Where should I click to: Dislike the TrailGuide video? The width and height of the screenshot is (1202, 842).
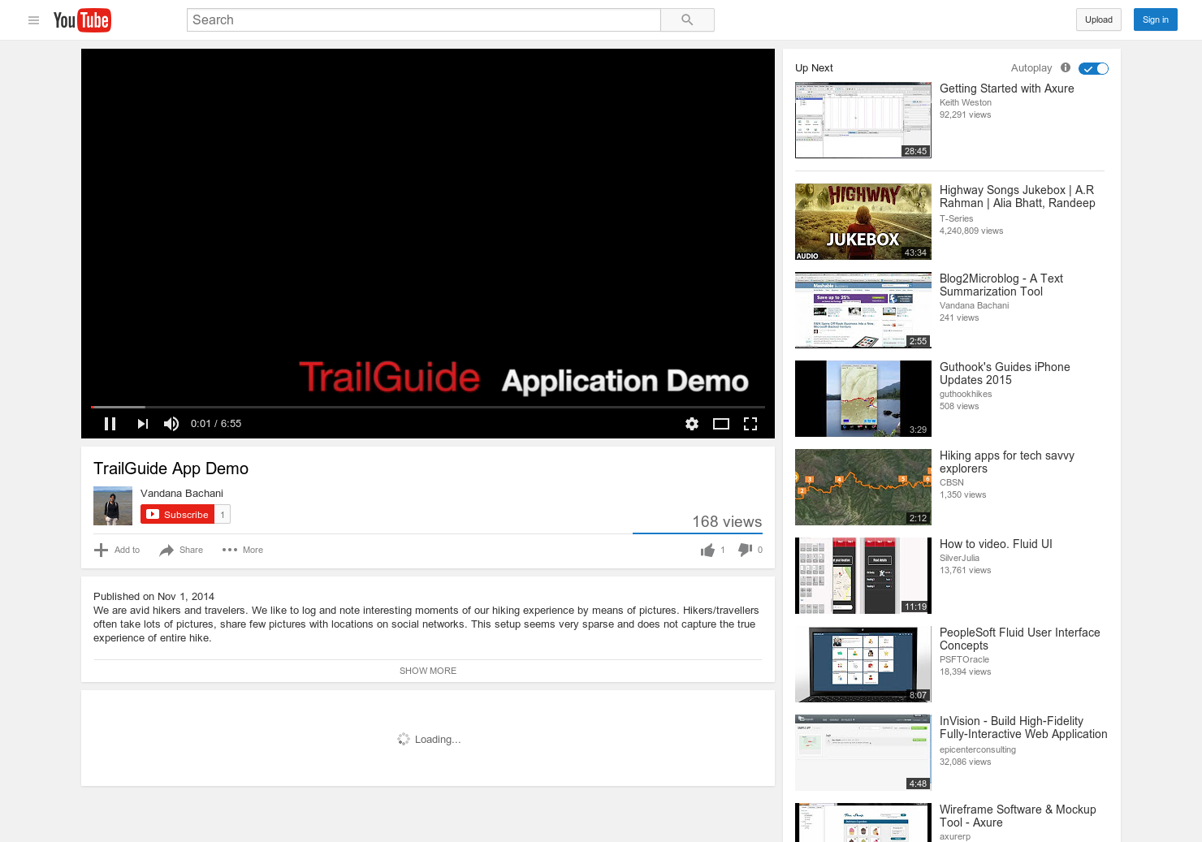coord(745,550)
